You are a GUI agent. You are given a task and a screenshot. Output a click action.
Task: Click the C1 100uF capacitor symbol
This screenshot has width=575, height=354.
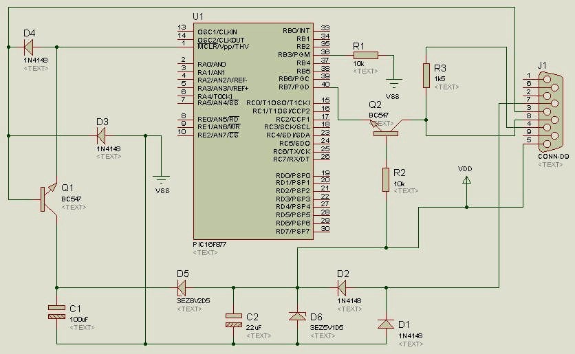tap(56, 311)
